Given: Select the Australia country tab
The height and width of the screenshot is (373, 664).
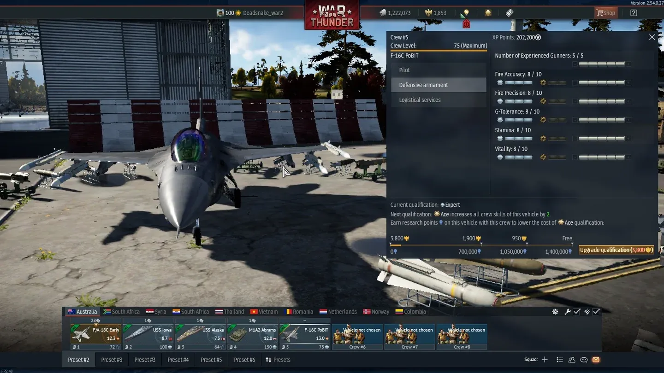Looking at the screenshot, I should coord(83,312).
